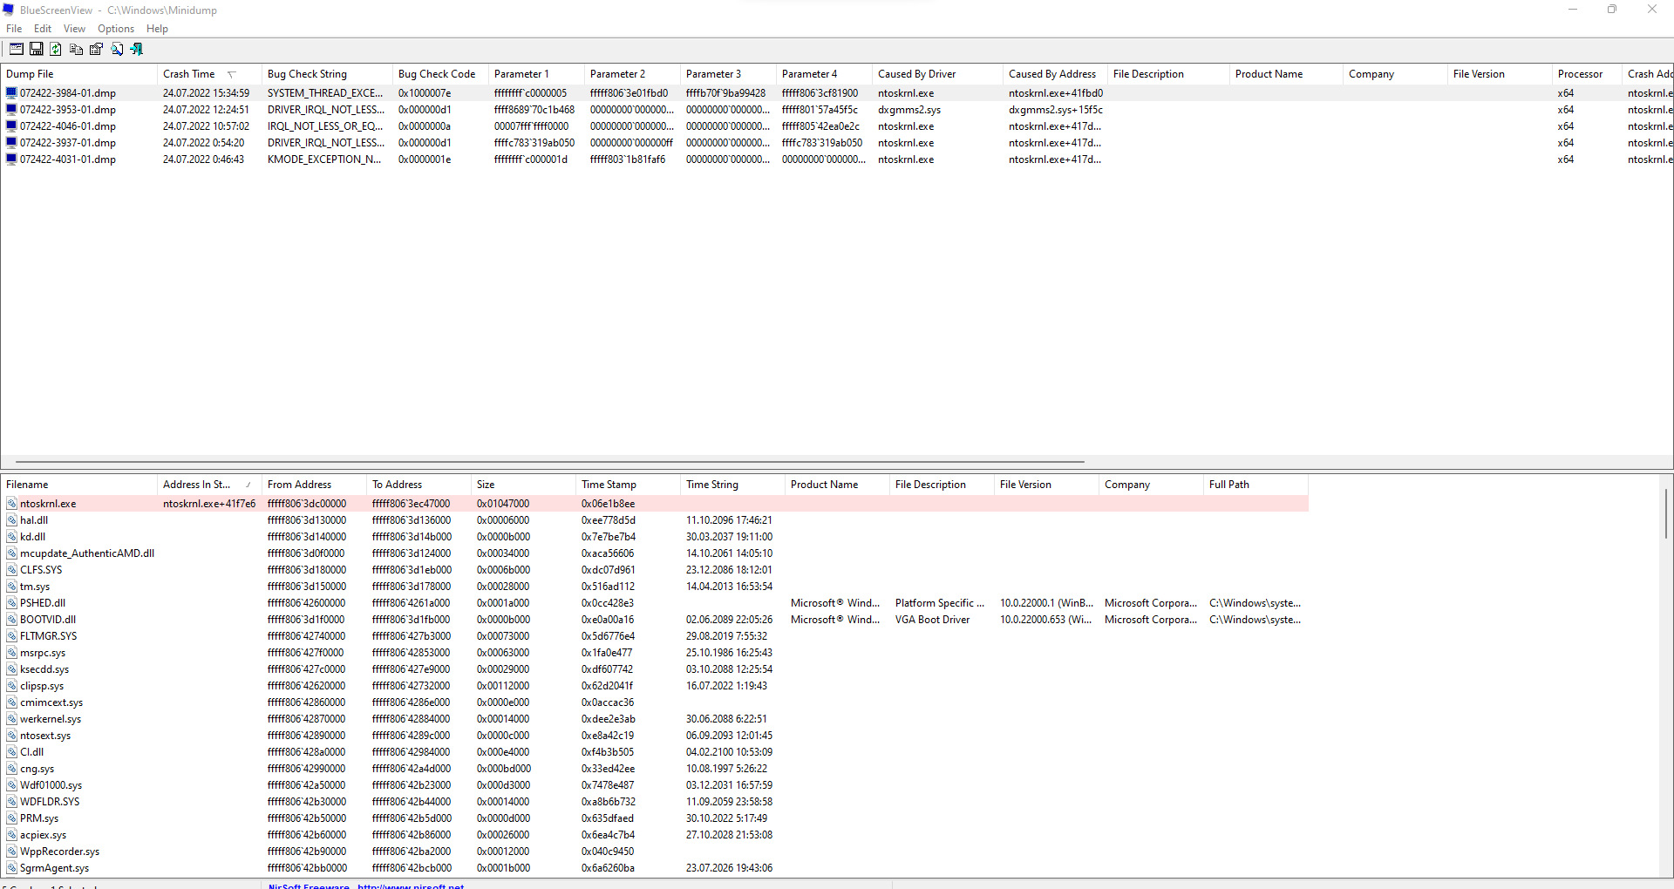The width and height of the screenshot is (1674, 889).
Task: Select the 072422-4031-01.dmp dump file icon
Action: click(x=11, y=159)
